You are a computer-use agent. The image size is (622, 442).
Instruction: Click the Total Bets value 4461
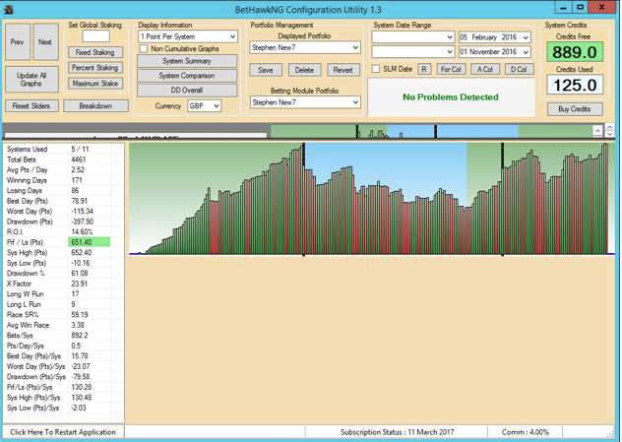(79, 159)
